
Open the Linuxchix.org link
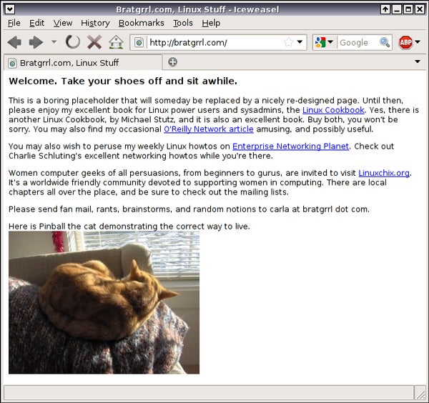pos(384,173)
